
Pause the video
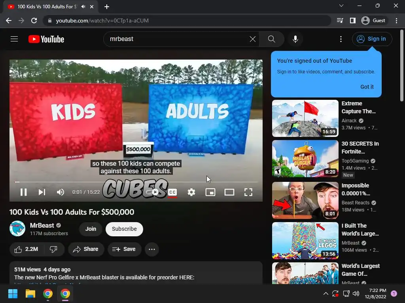[23, 192]
